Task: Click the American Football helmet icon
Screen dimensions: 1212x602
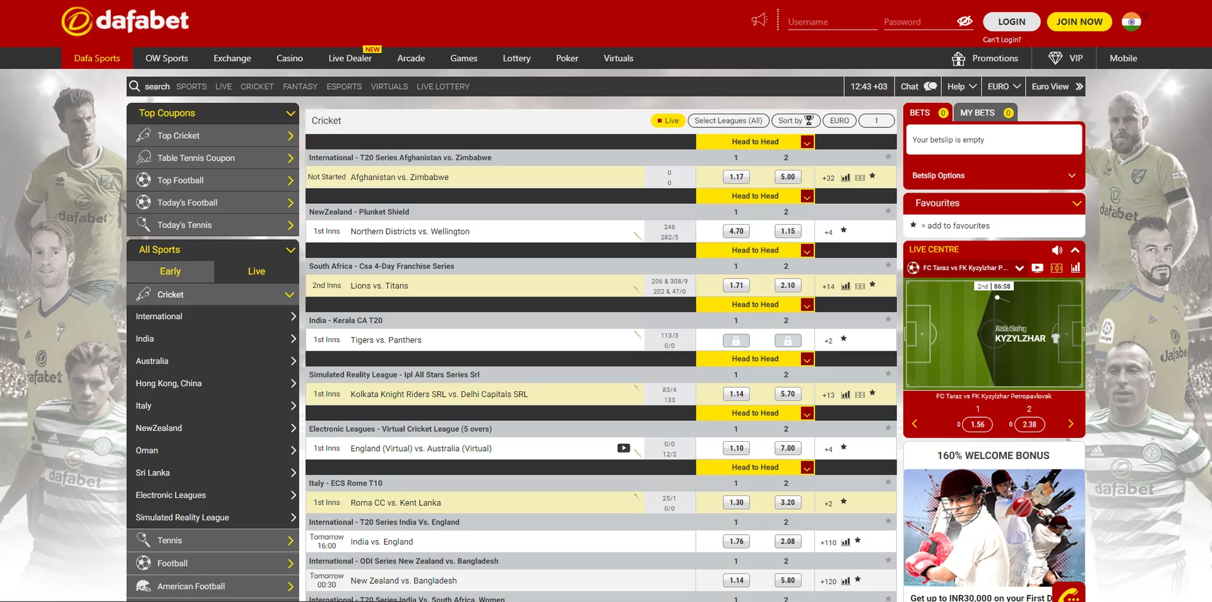Action: 144,586
